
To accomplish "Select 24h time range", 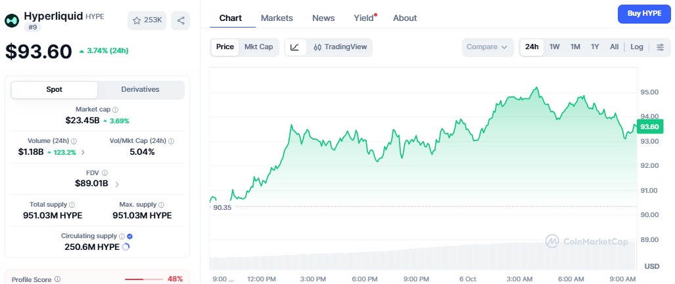I will 532,47.
